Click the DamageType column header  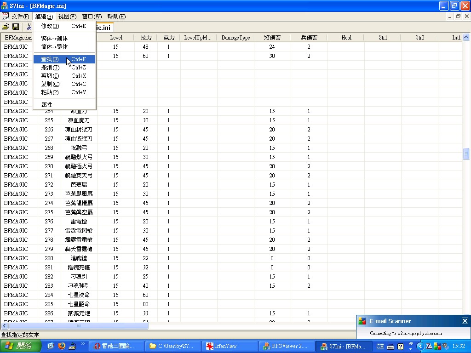coord(235,38)
